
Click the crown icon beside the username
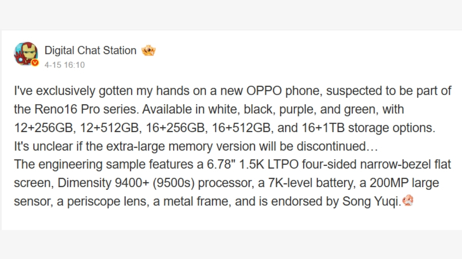coord(148,51)
